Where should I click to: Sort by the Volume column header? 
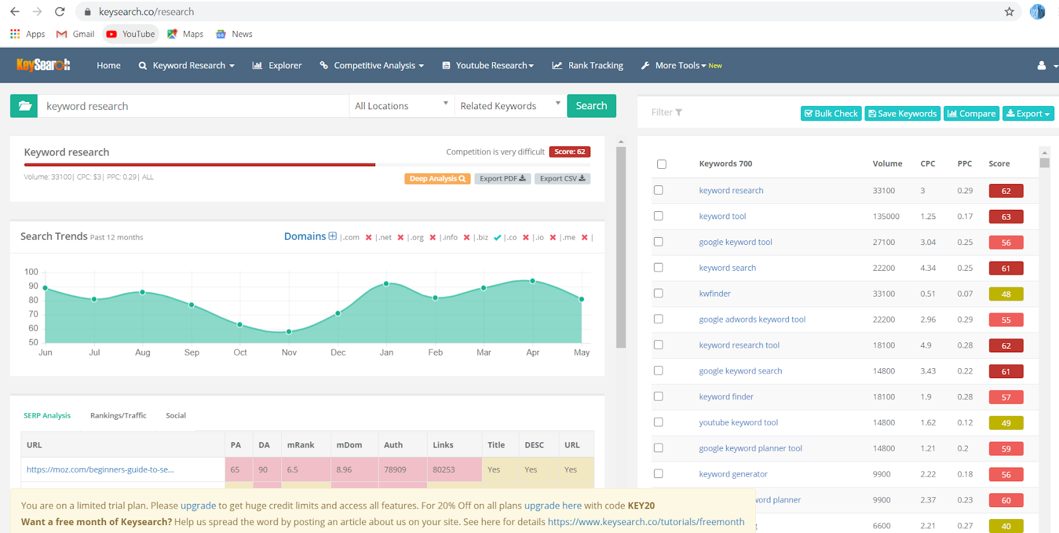(887, 164)
